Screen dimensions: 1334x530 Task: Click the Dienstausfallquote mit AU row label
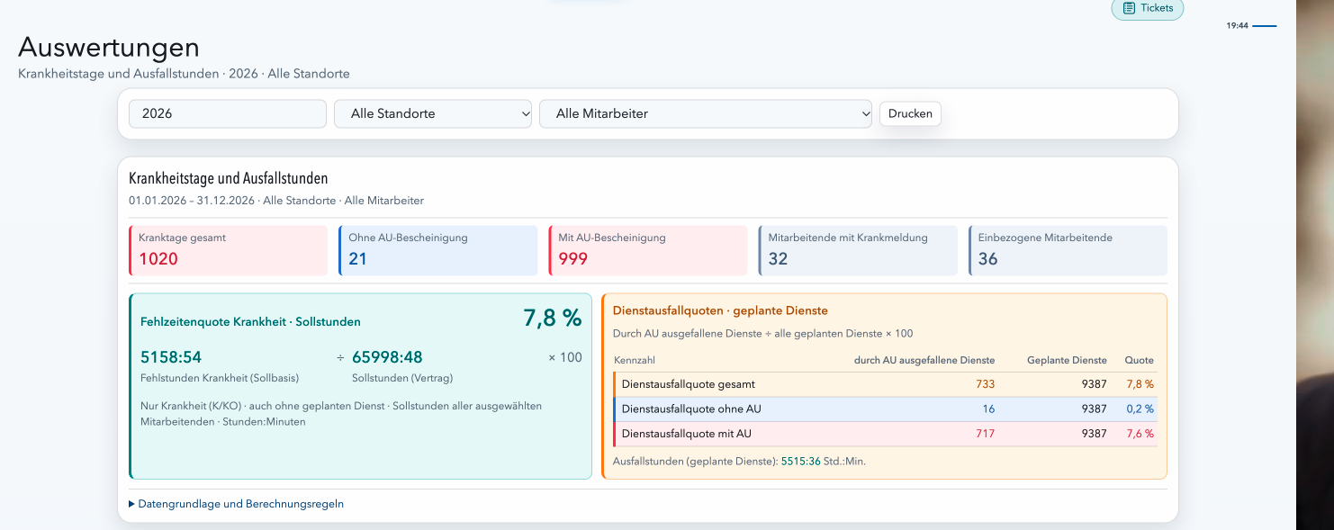687,434
